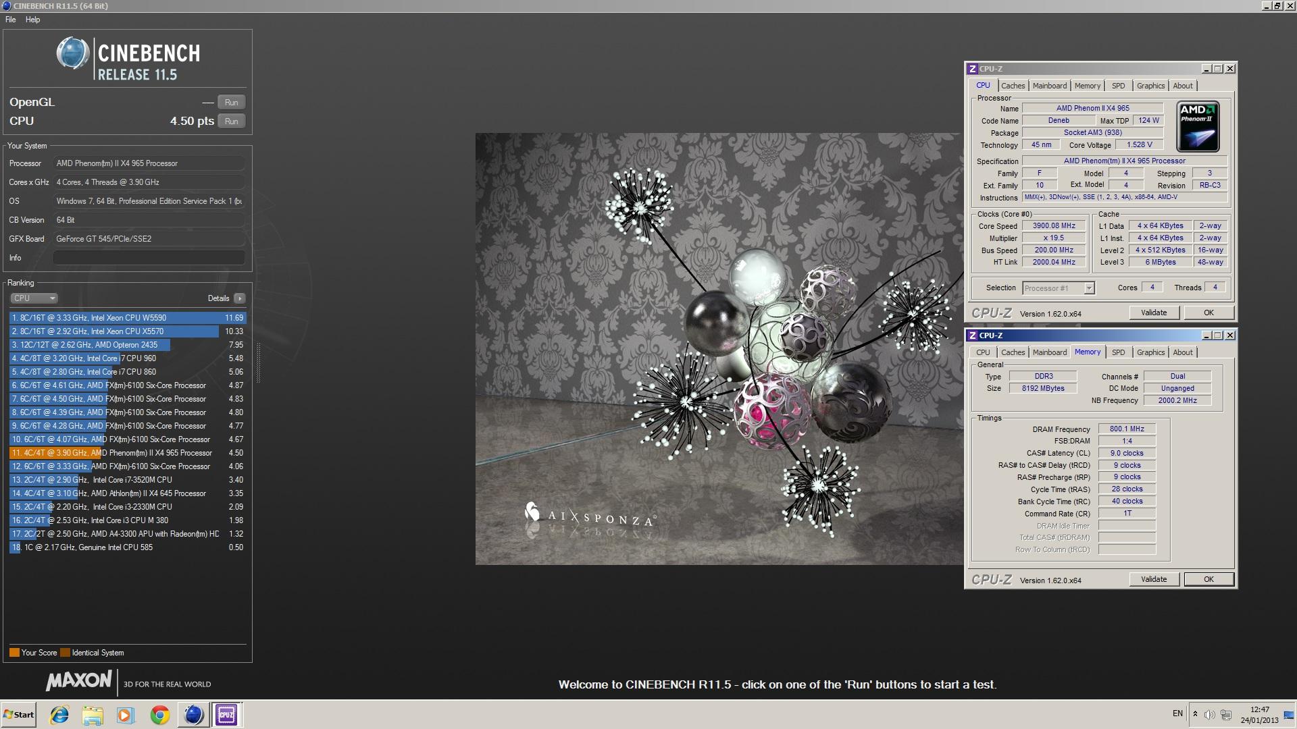Click the EN language indicator
The image size is (1297, 729).
pyautogui.click(x=1177, y=713)
